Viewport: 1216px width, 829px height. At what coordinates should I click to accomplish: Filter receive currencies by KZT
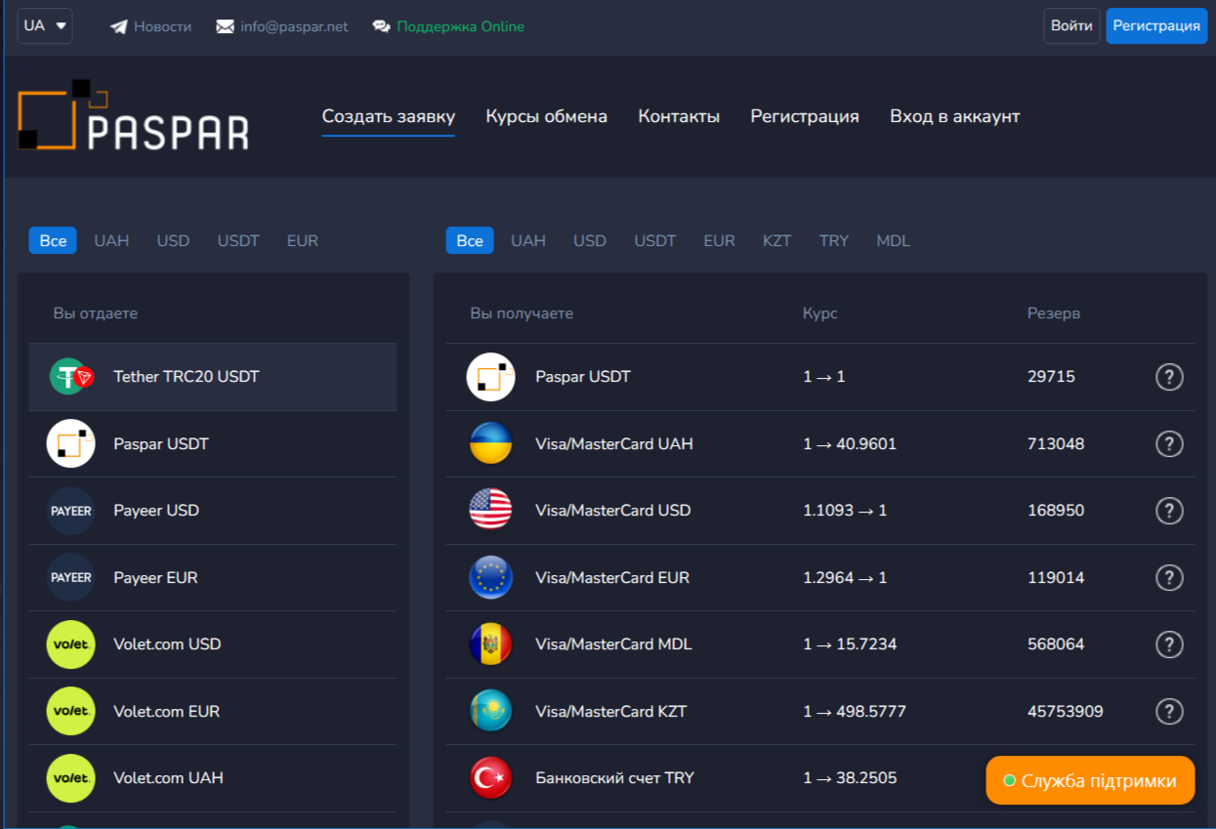click(x=776, y=241)
